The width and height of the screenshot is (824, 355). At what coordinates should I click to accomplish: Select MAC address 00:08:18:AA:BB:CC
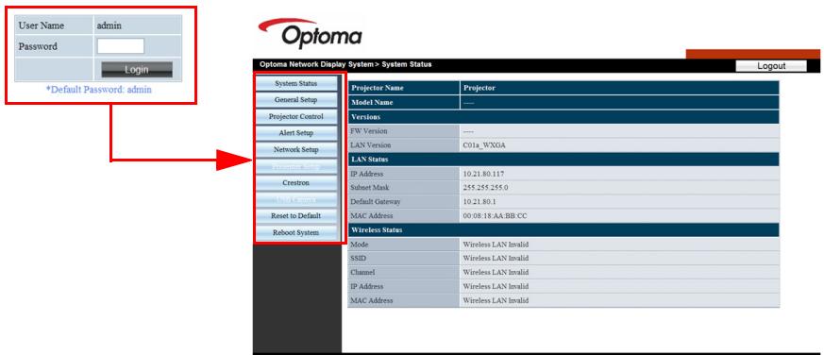click(x=495, y=216)
